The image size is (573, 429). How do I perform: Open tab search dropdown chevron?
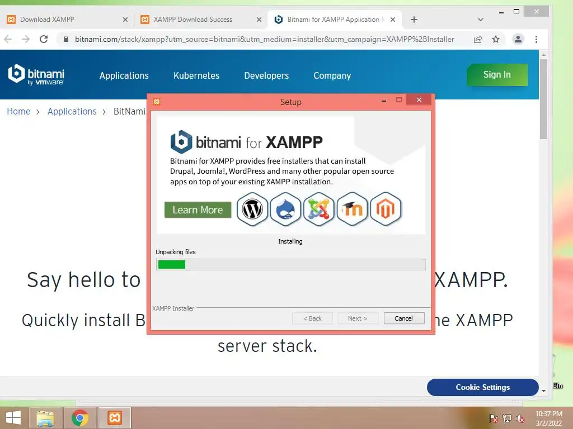481,20
